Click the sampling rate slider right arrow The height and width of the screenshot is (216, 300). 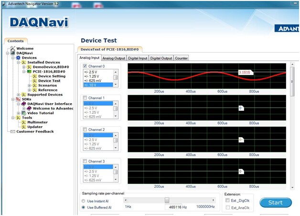click(213, 200)
